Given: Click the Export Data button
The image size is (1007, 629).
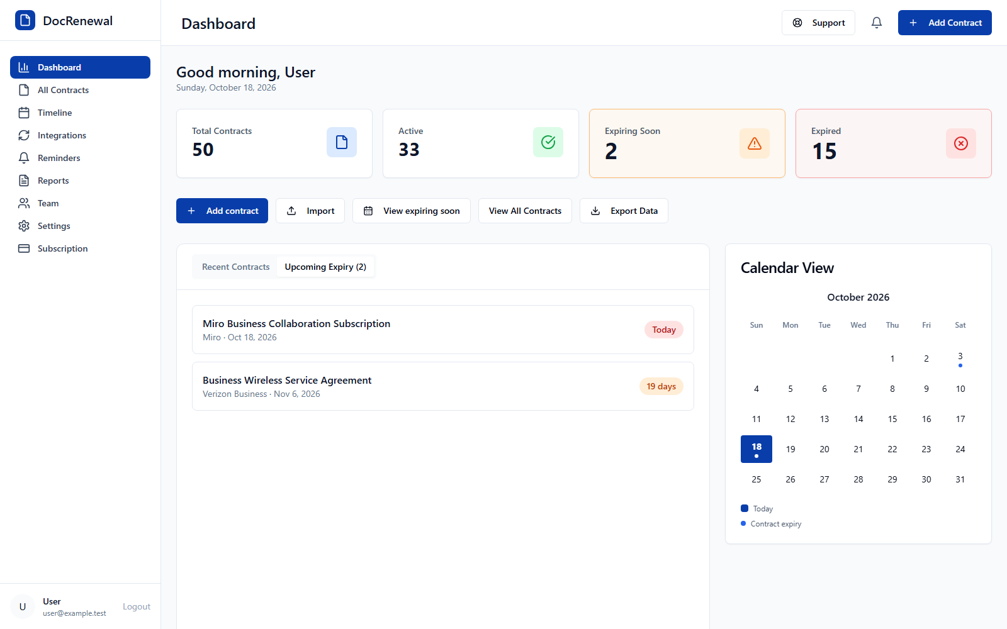Looking at the screenshot, I should (624, 211).
